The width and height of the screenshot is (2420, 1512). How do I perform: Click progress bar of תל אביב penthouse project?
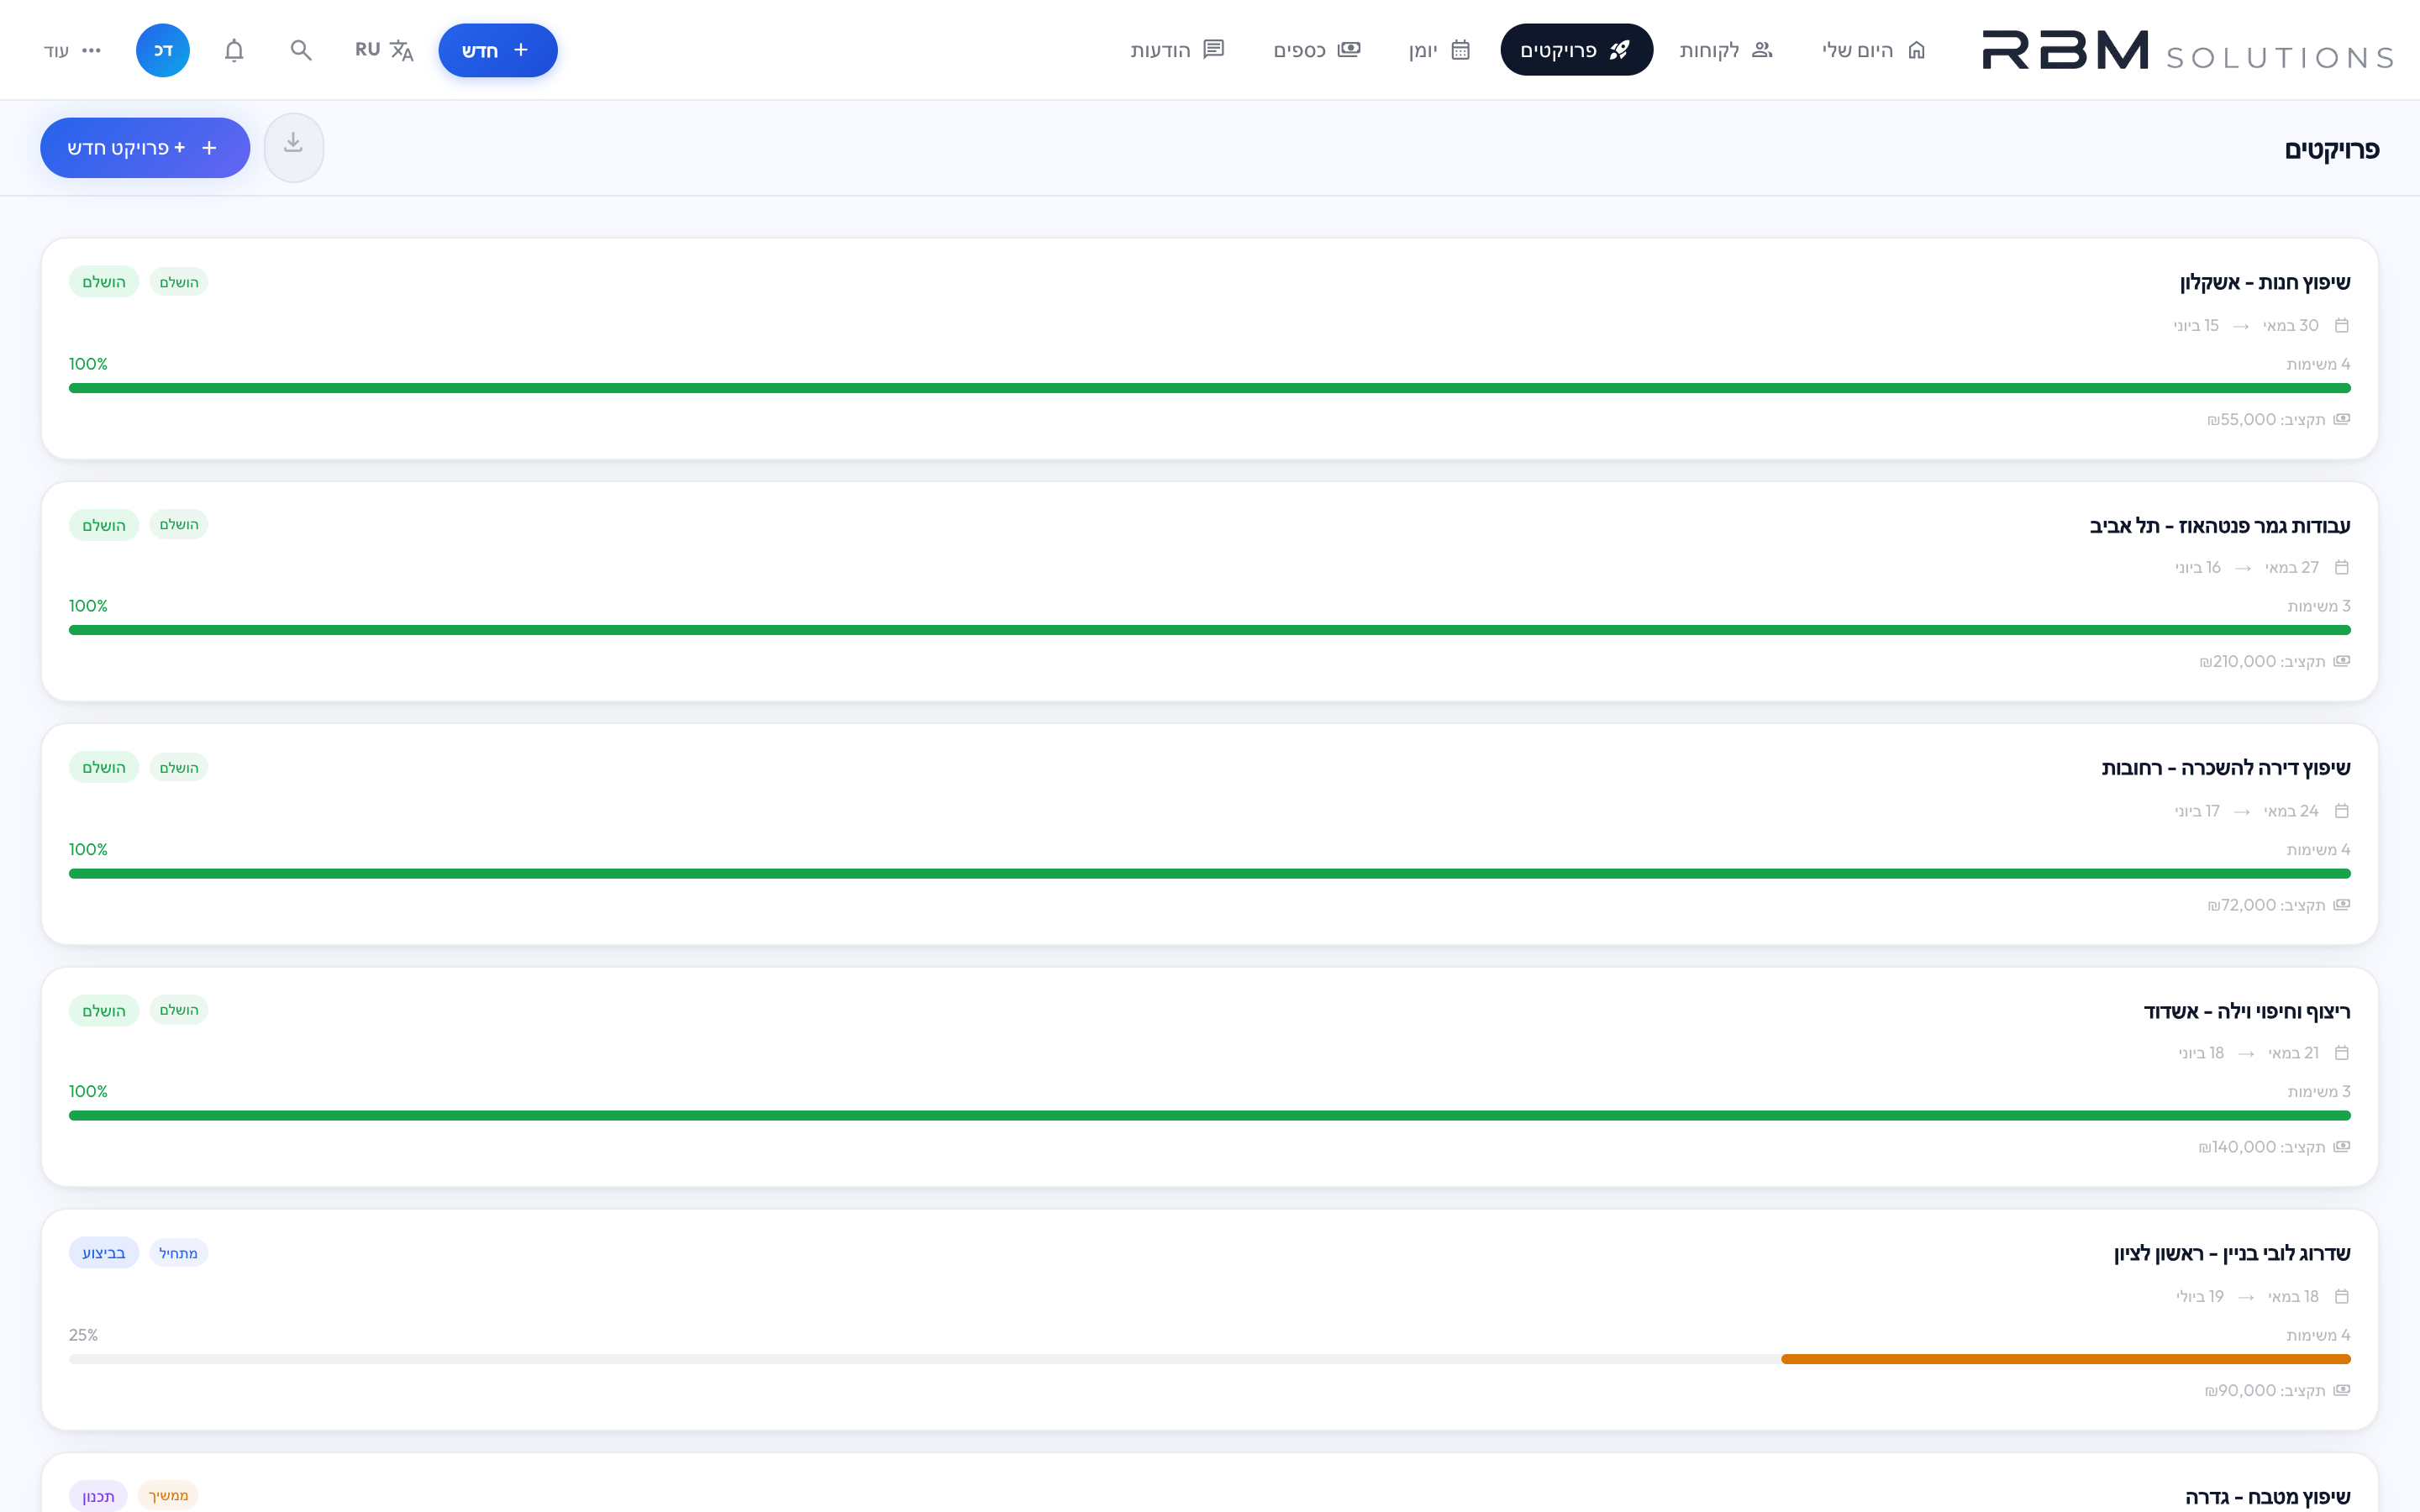point(1210,630)
